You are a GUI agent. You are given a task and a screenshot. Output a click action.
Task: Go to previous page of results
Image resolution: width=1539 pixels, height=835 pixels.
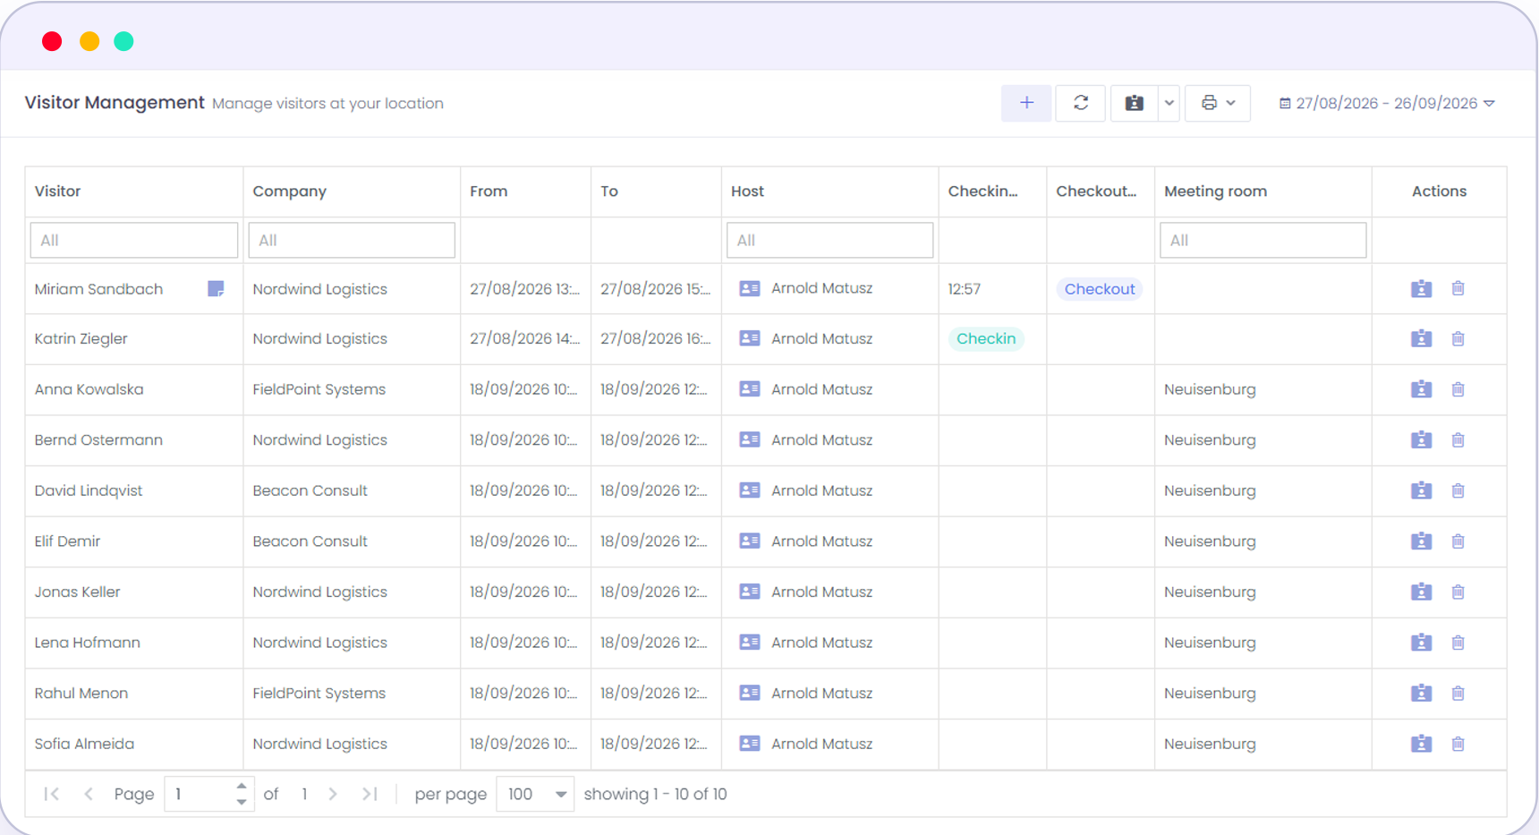[88, 794]
